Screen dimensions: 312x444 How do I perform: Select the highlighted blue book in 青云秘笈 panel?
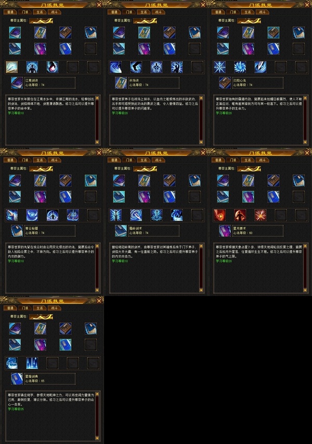(x=91, y=180)
